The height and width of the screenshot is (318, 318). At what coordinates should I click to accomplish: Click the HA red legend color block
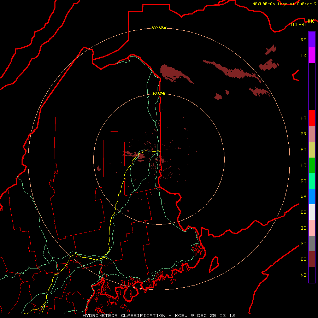312,118
